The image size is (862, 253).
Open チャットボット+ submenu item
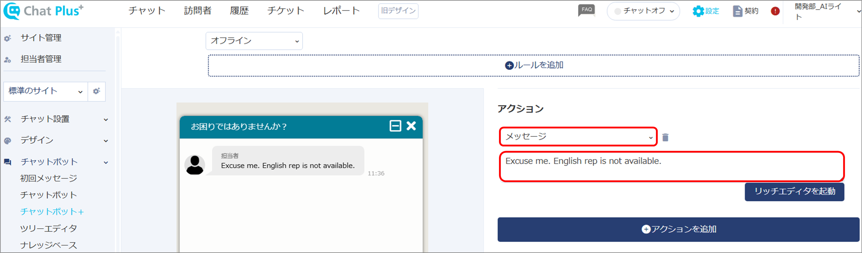pos(52,212)
